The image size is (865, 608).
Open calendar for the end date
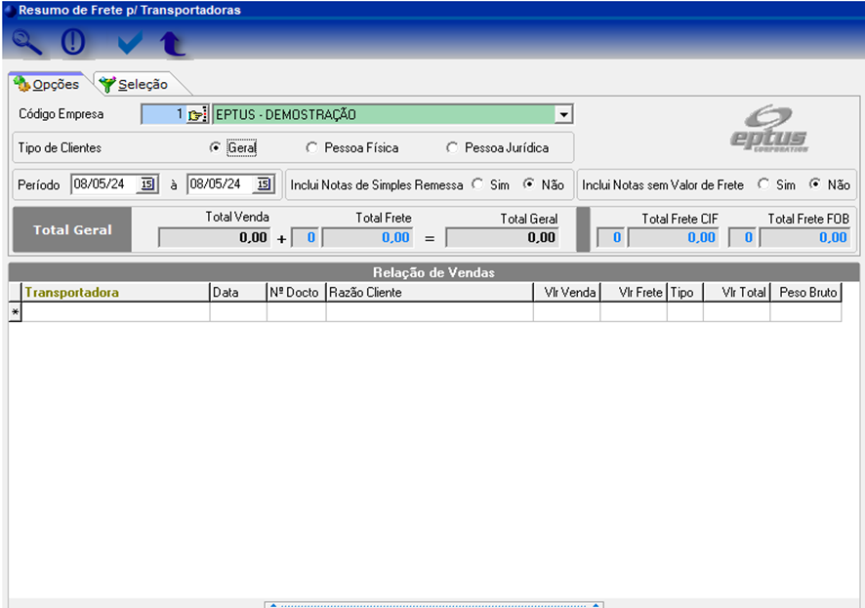pyautogui.click(x=263, y=184)
